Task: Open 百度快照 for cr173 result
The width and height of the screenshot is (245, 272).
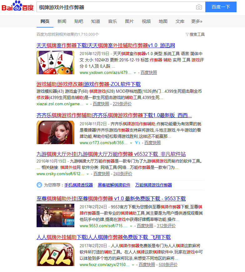Action: click(x=152, y=143)
